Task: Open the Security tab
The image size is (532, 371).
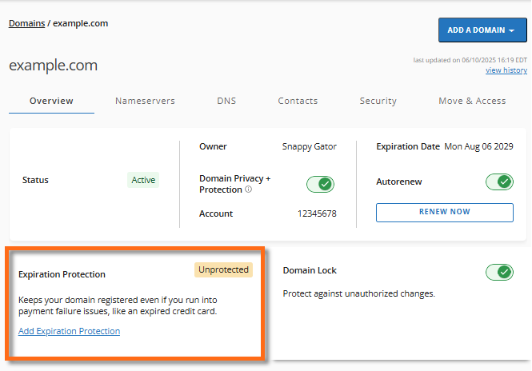Action: click(378, 102)
